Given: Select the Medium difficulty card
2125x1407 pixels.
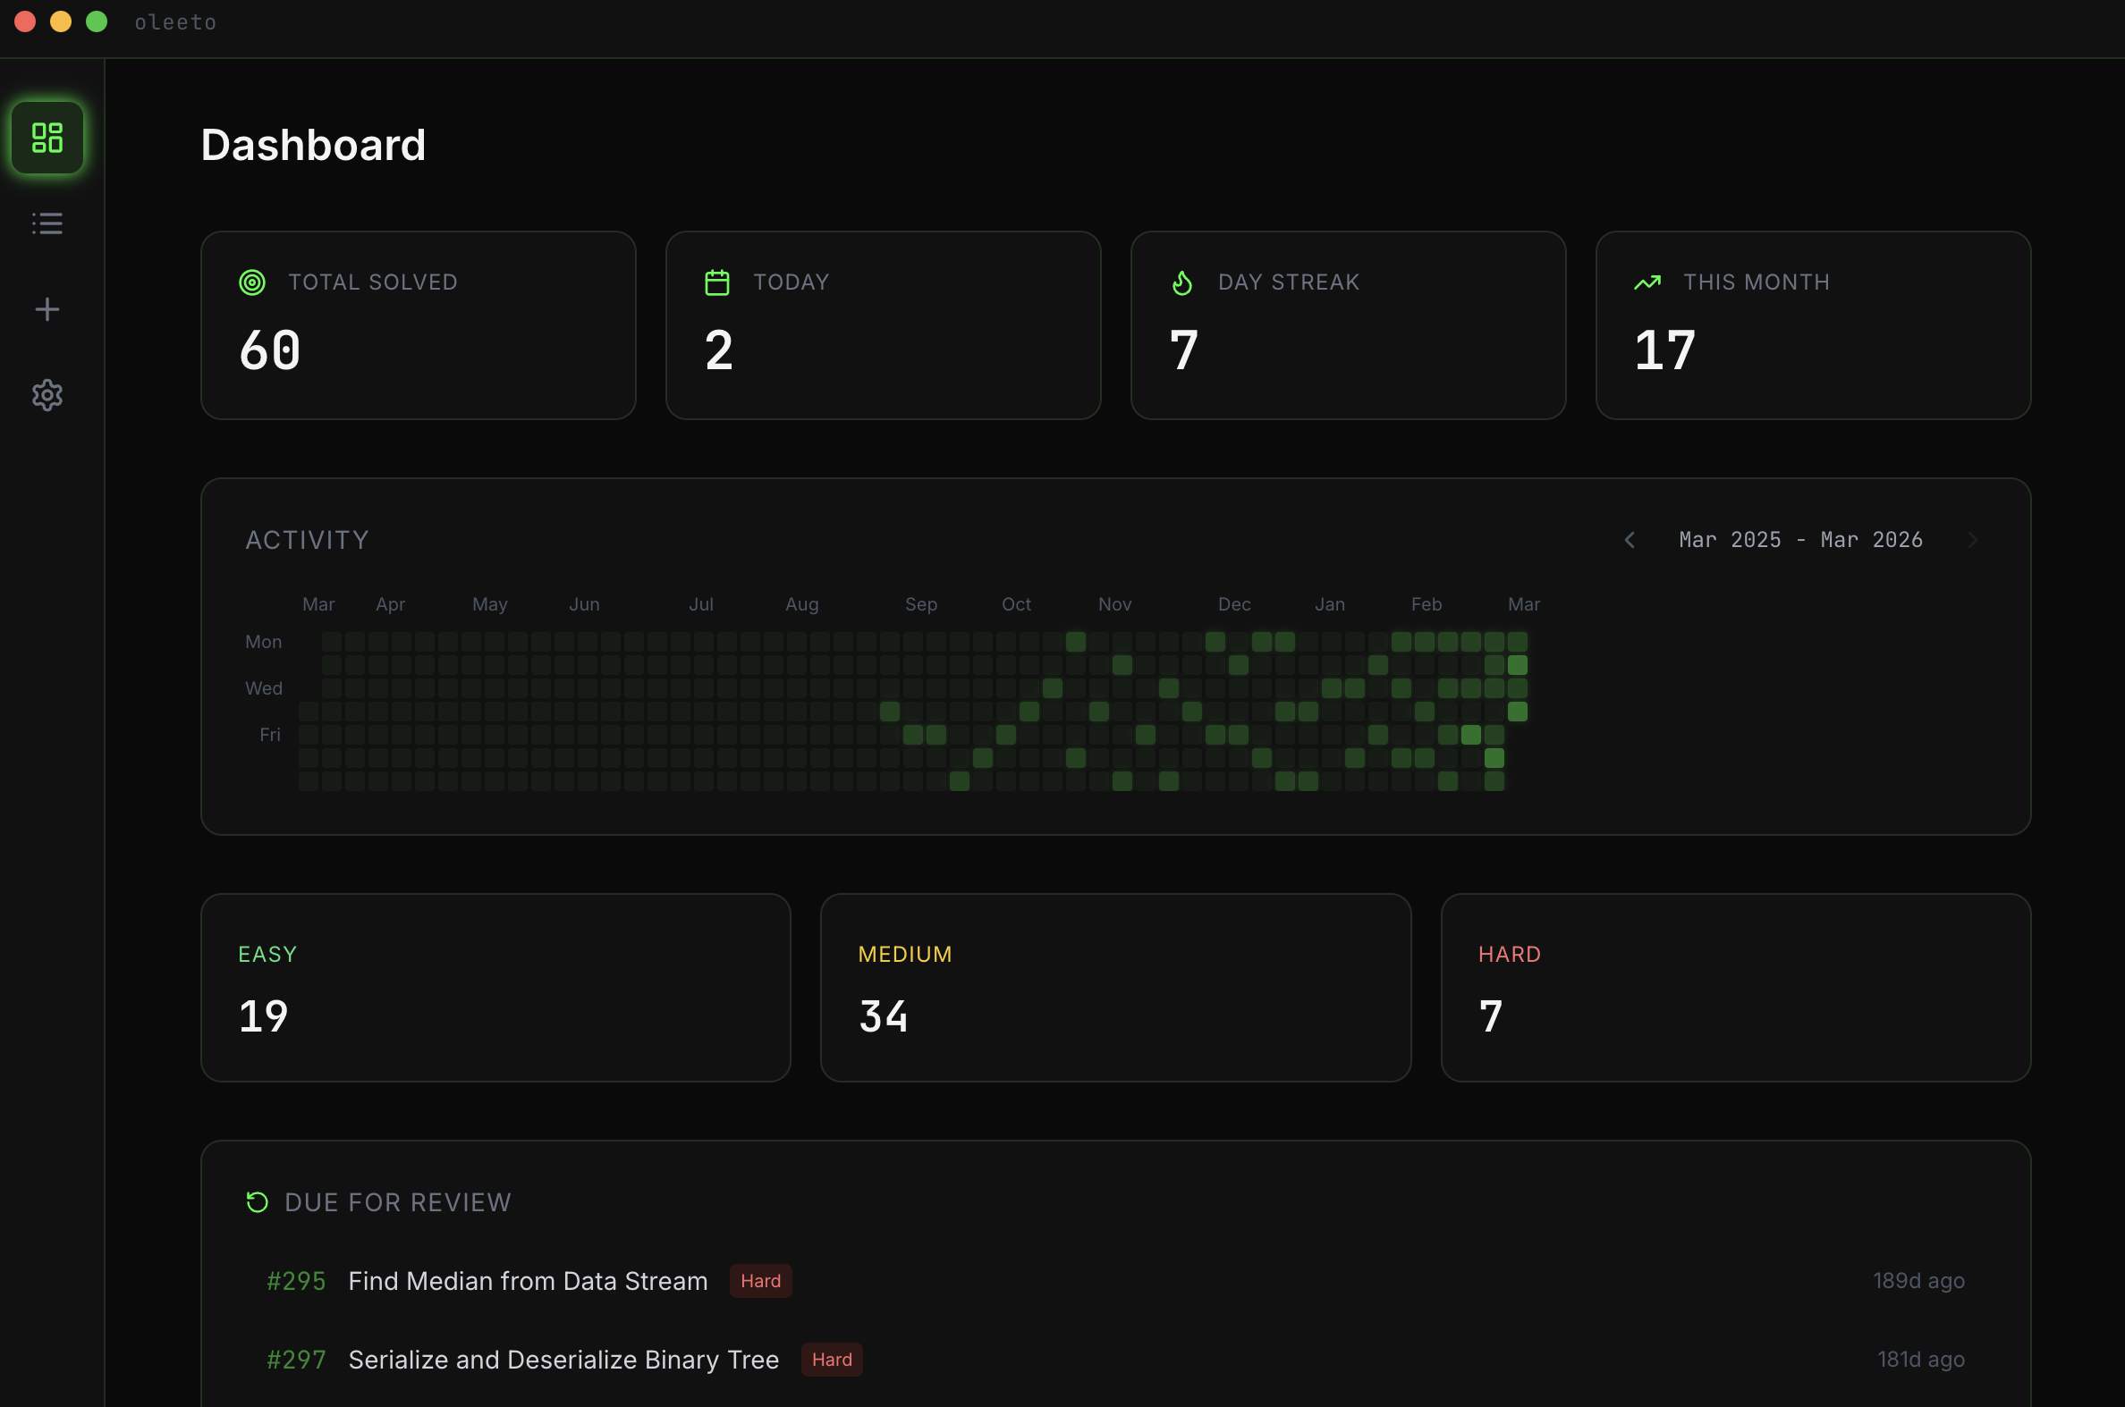Looking at the screenshot, I should 1116,987.
